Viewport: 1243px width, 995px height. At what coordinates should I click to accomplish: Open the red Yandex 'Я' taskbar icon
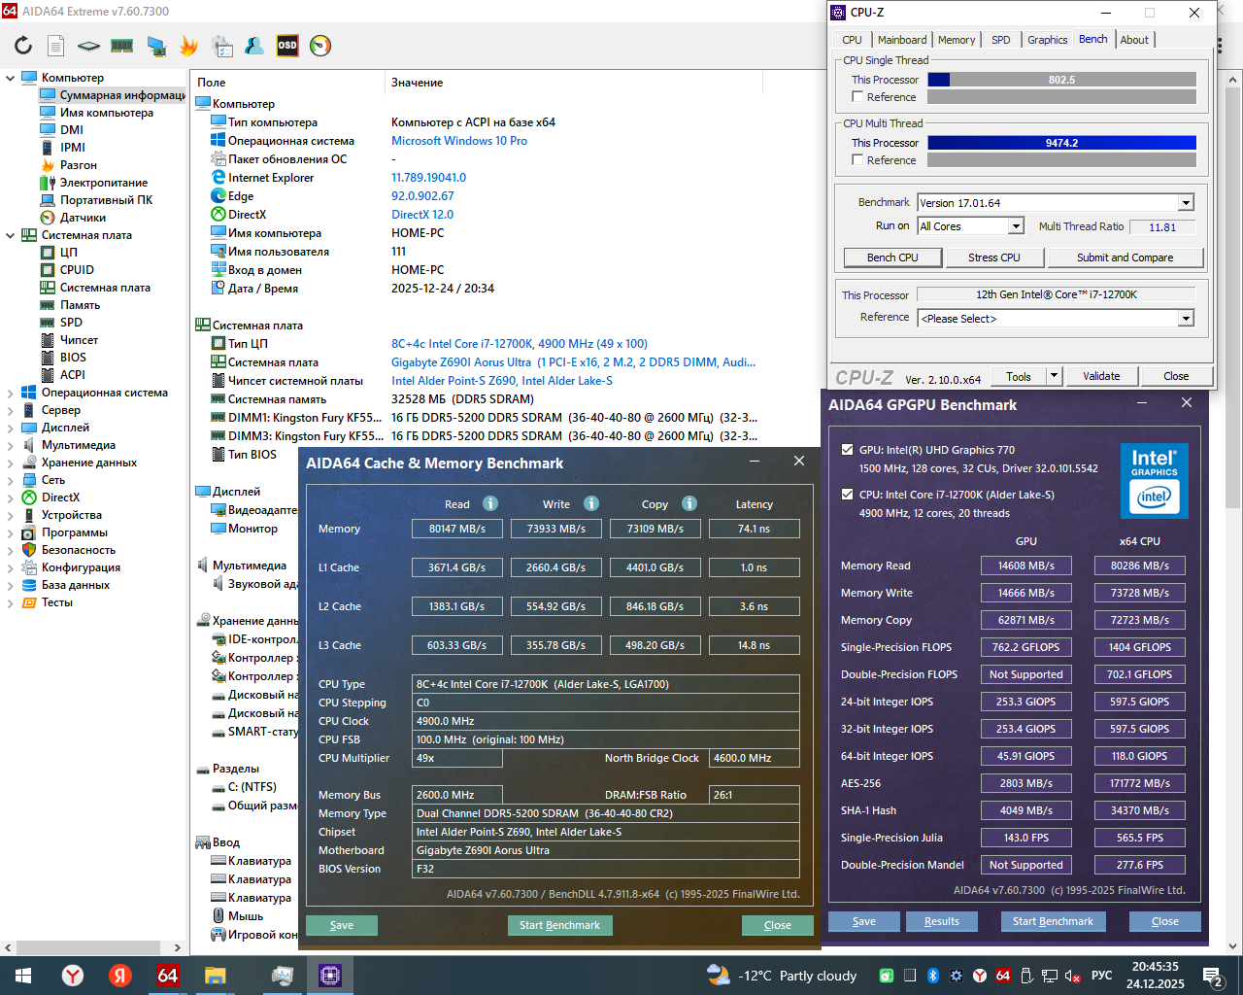click(120, 976)
